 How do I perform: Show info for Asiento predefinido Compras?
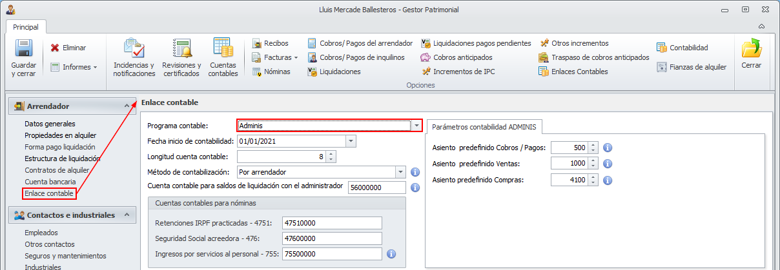608,180
